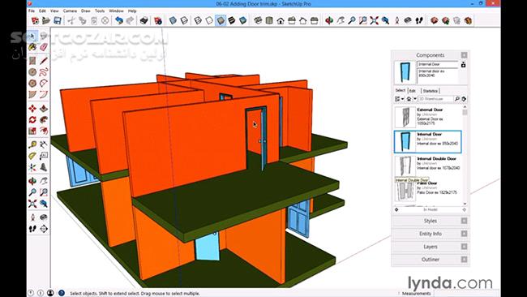The width and height of the screenshot is (527, 297).
Task: Switch to Shaded With Textures style
Action: tap(232, 21)
